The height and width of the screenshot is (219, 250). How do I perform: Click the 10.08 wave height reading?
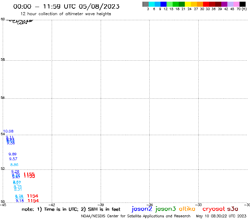8,131
